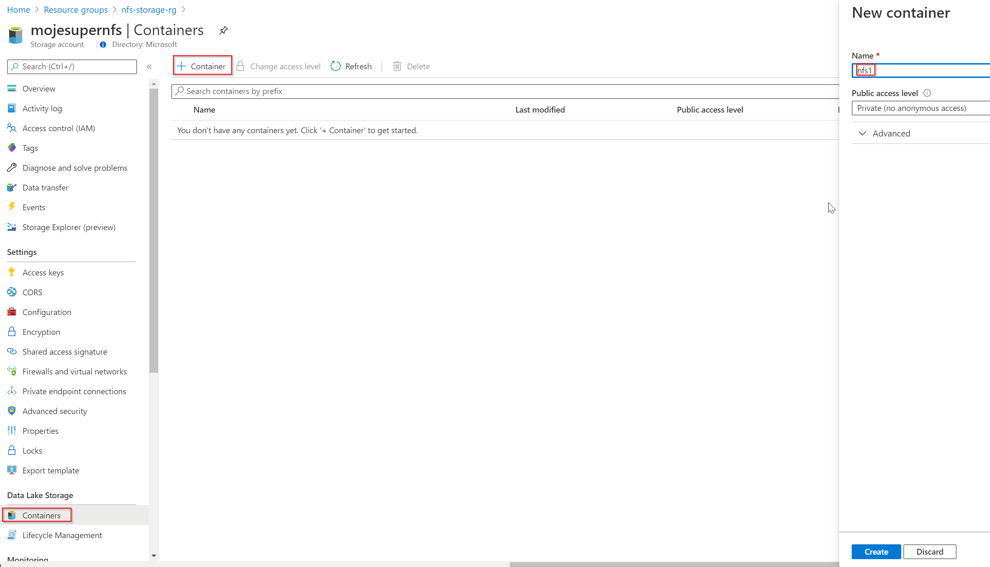Open the Public access level dropdown
Image resolution: width=990 pixels, height=567 pixels.
(920, 108)
